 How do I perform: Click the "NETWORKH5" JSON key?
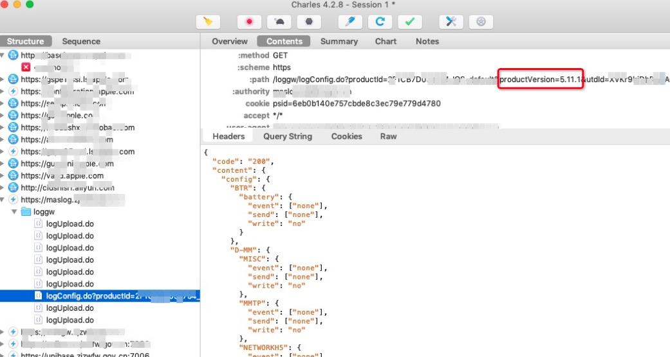265,347
